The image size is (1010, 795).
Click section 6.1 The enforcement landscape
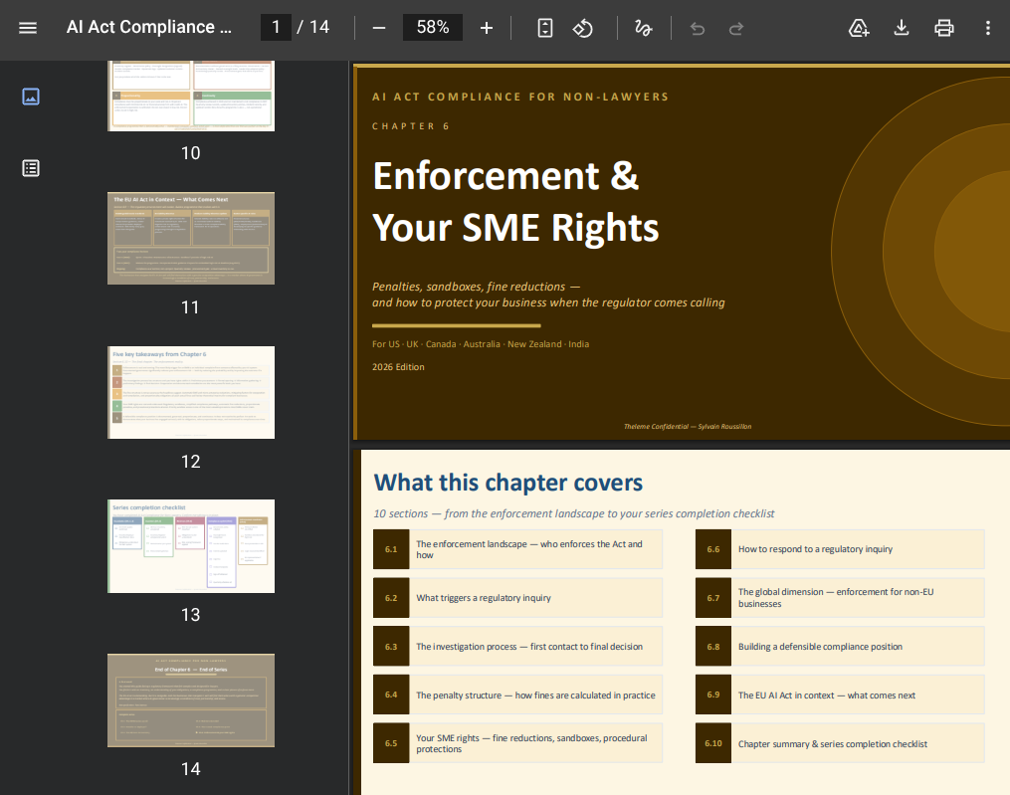517,549
